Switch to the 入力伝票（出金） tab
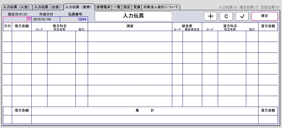 (x=48, y=7)
